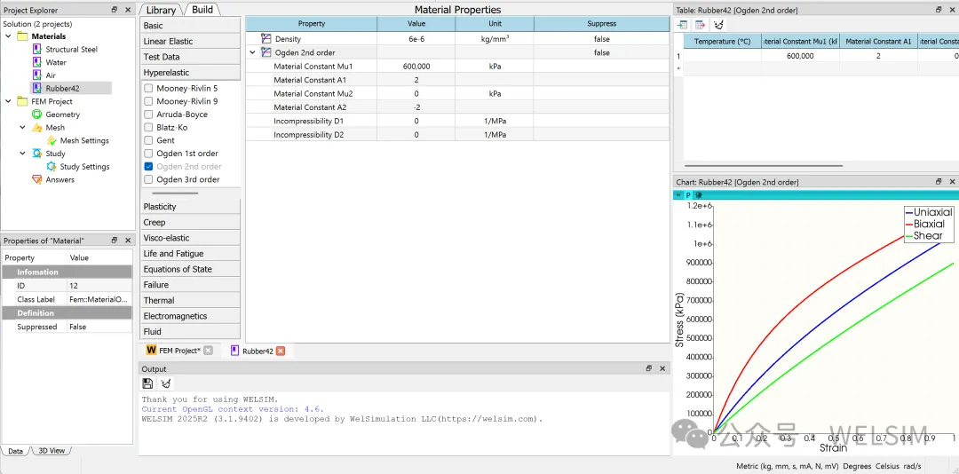Click the Incompressibility D1 value cell
959x474 pixels.
point(416,121)
